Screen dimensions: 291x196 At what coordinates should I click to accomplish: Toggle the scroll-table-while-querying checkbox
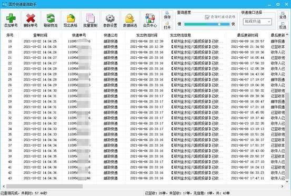[x=207, y=17]
